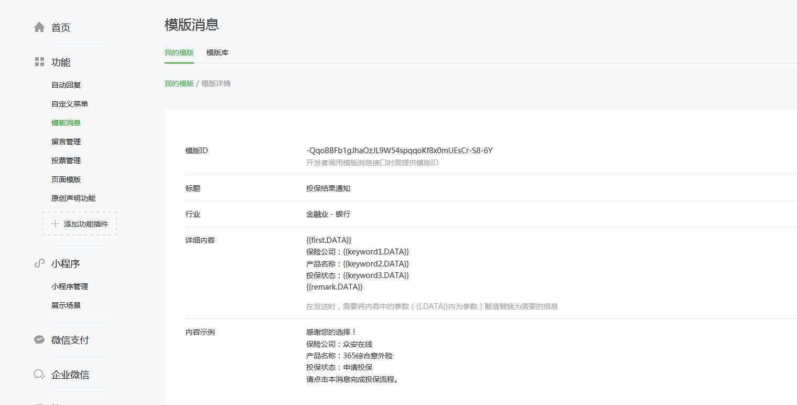Click the home icon beside 首页
797x405 pixels.
pos(39,27)
